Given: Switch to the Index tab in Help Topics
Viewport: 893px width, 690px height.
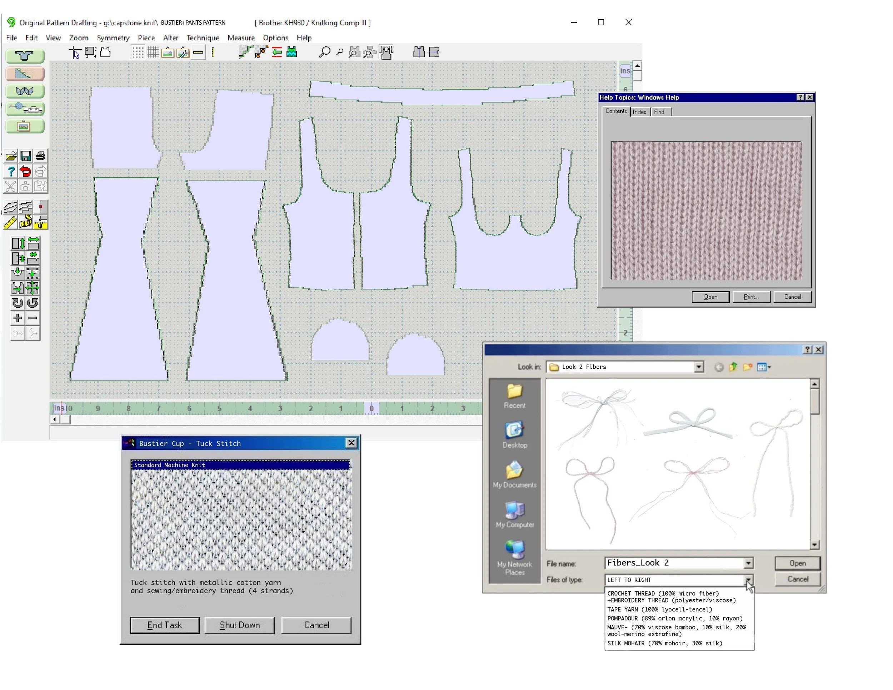Looking at the screenshot, I should click(639, 112).
